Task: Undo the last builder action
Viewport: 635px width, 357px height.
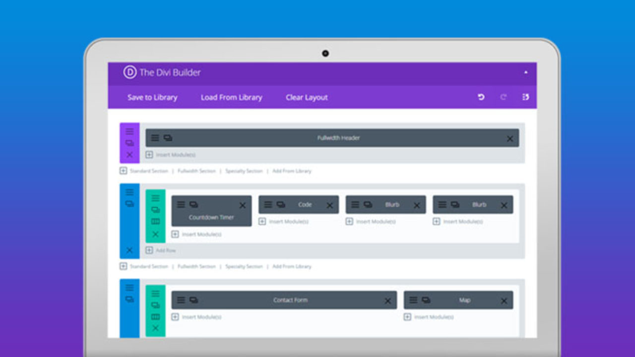Action: pyautogui.click(x=481, y=97)
